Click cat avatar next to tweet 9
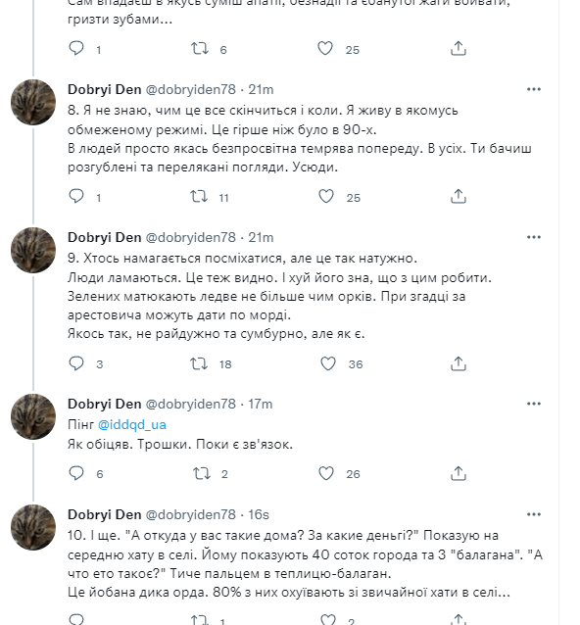Viewport: 580px width, 625px height. tap(33, 250)
